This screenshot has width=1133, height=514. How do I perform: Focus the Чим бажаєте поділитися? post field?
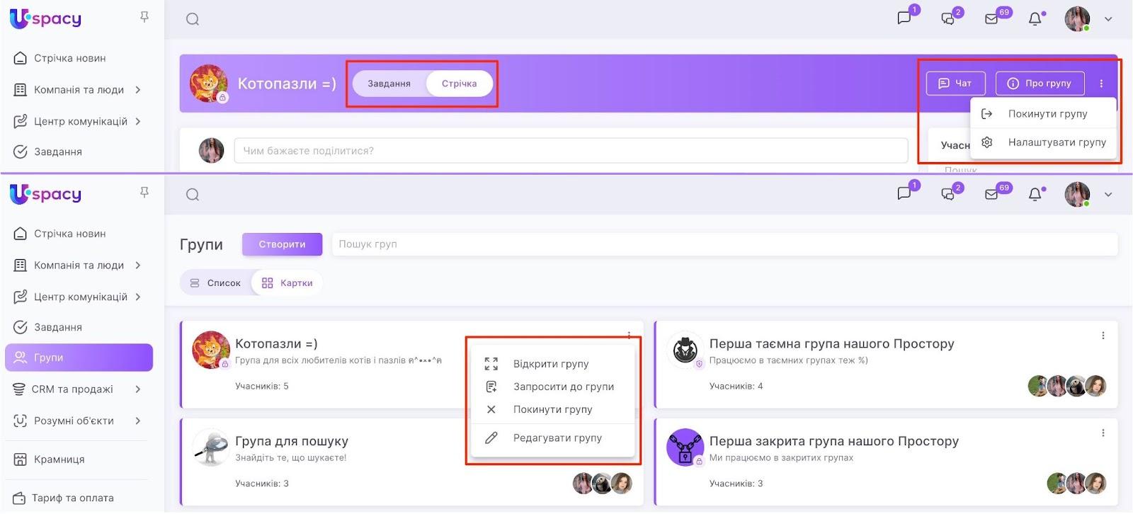(571, 151)
